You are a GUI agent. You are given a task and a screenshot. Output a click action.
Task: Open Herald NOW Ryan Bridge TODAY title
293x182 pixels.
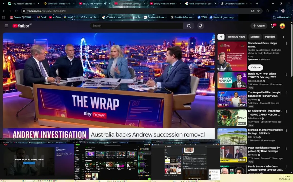262,75
